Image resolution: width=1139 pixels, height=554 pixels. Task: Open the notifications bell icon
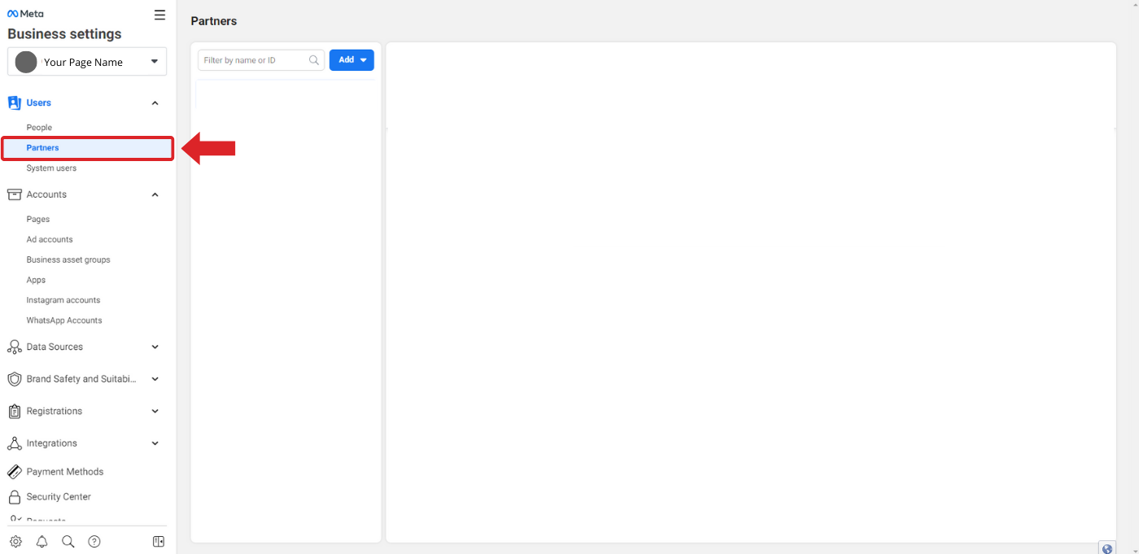[42, 542]
